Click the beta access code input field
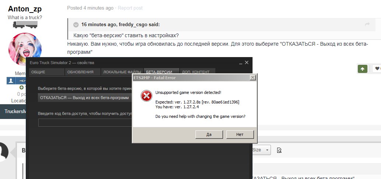The image size is (381, 179). coord(85,123)
